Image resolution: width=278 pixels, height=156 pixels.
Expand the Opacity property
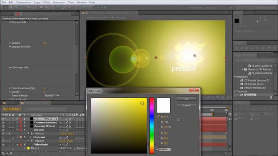point(10,43)
